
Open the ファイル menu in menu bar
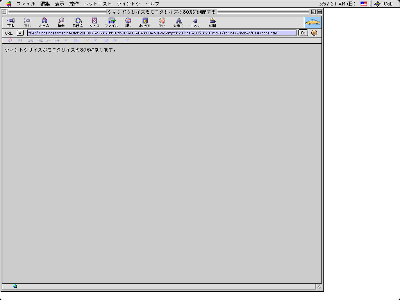click(25, 4)
